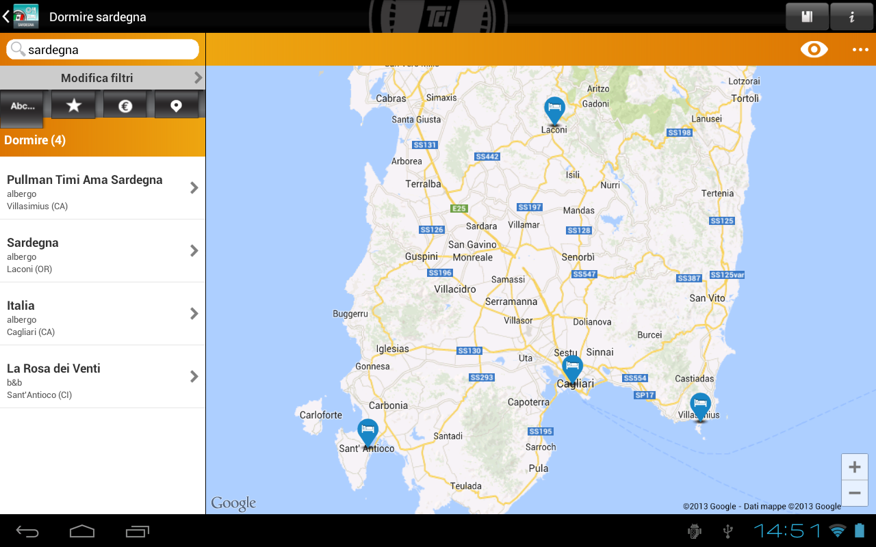
Task: Open Pullman Timi Ama Sardegna entry
Action: pyautogui.click(x=103, y=188)
